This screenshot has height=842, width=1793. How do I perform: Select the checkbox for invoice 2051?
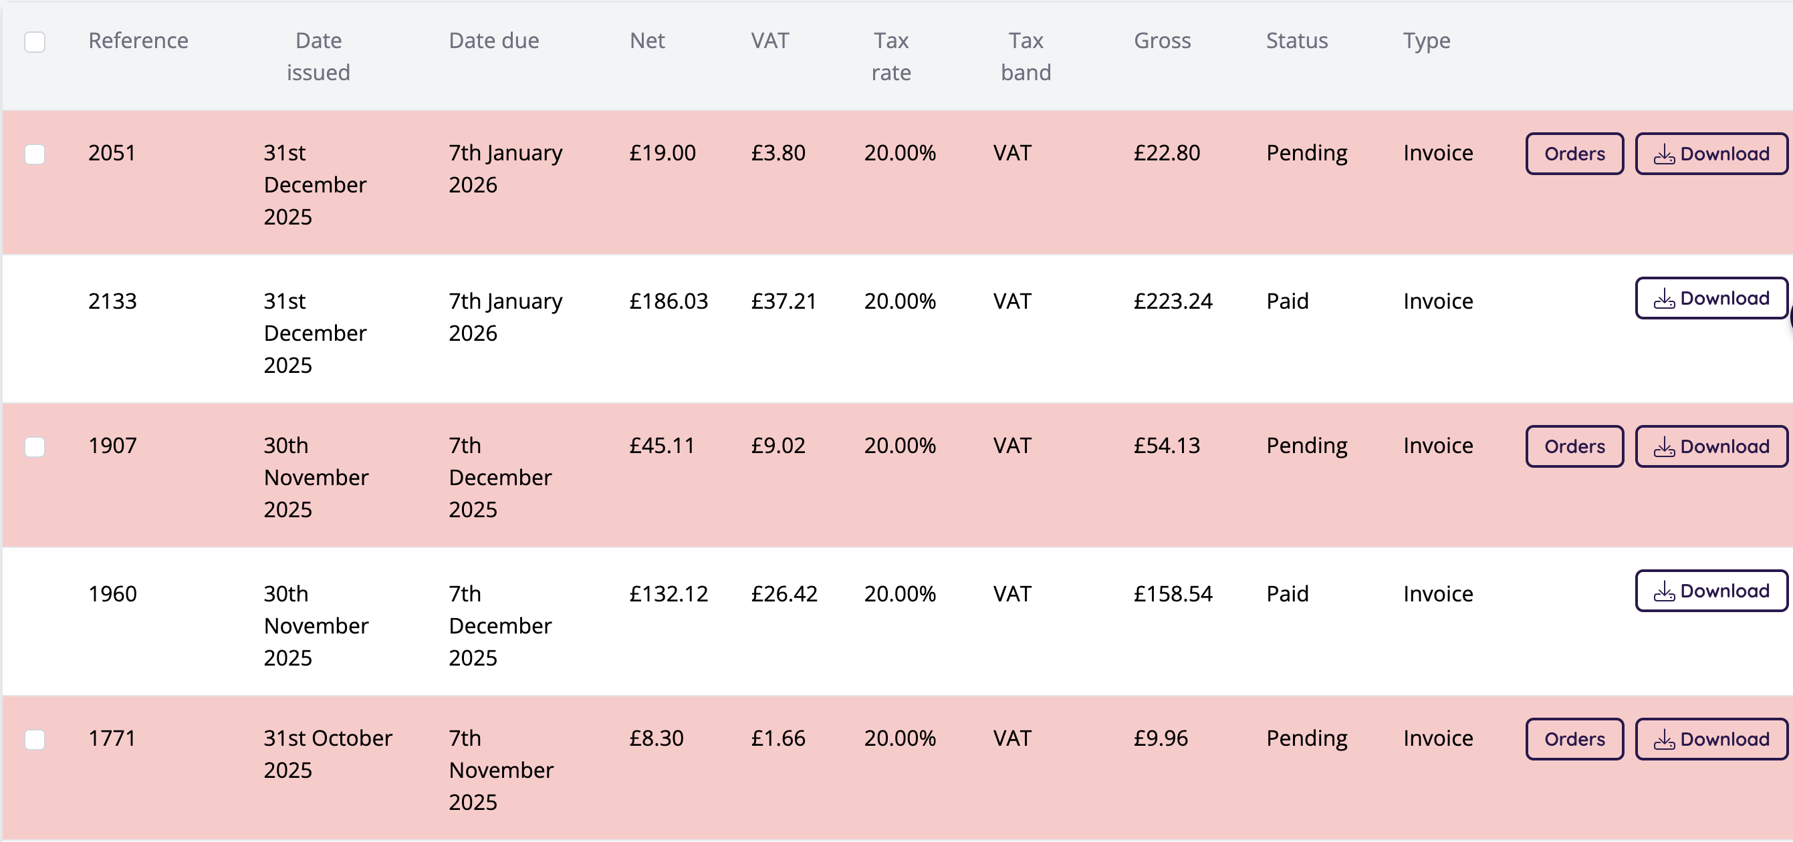pyautogui.click(x=35, y=154)
